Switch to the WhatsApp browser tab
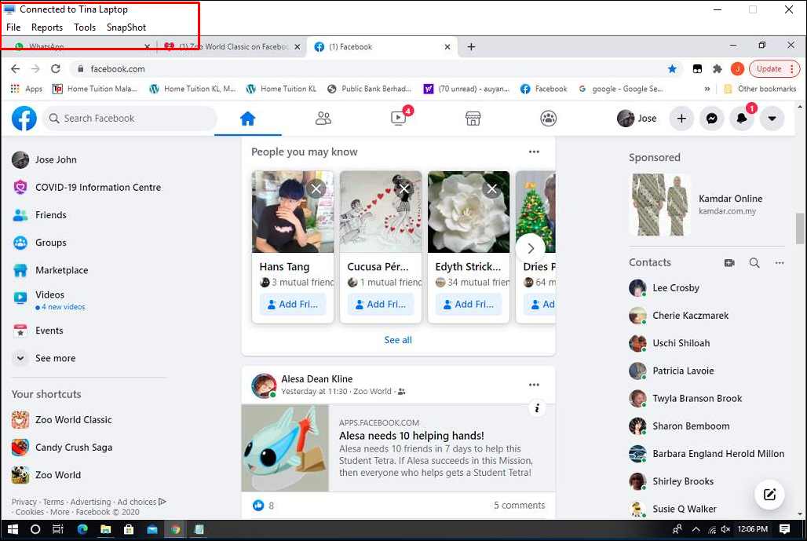 tap(75, 46)
